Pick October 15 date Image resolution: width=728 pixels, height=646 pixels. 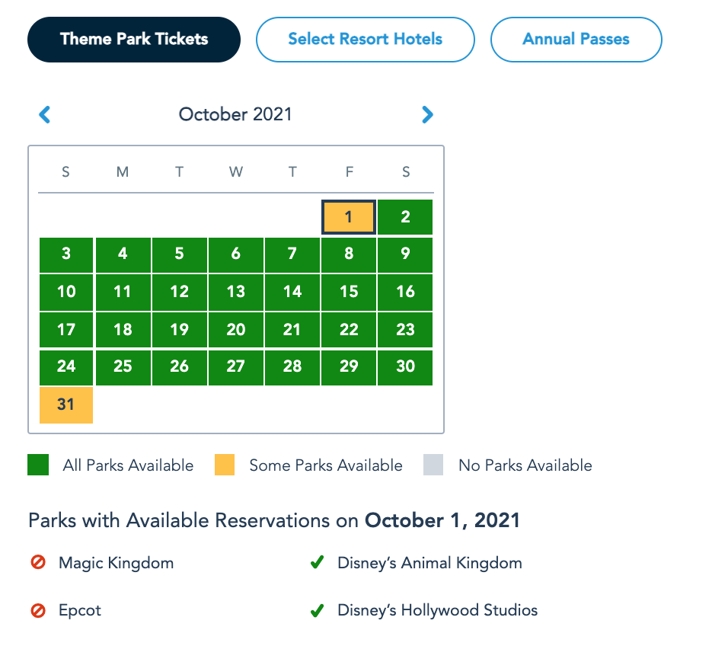pyautogui.click(x=349, y=292)
